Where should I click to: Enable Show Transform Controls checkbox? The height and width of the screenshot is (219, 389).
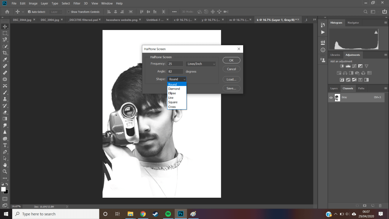pos(68,12)
